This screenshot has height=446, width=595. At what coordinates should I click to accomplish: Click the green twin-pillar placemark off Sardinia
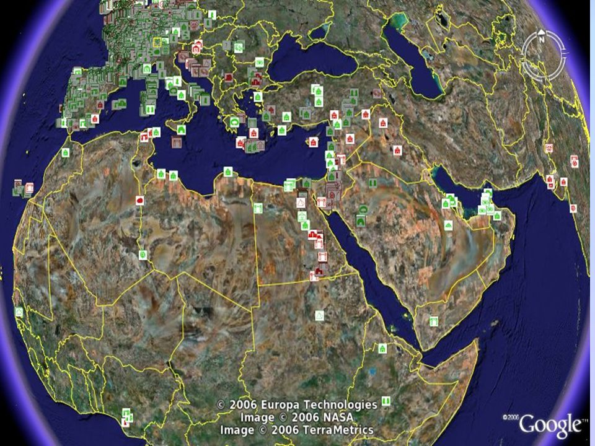point(150,110)
